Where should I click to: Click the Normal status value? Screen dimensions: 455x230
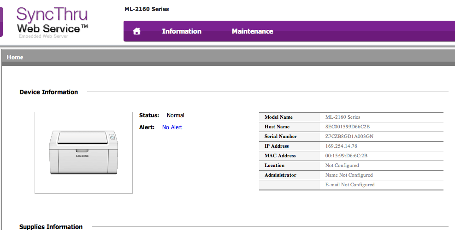[176, 115]
